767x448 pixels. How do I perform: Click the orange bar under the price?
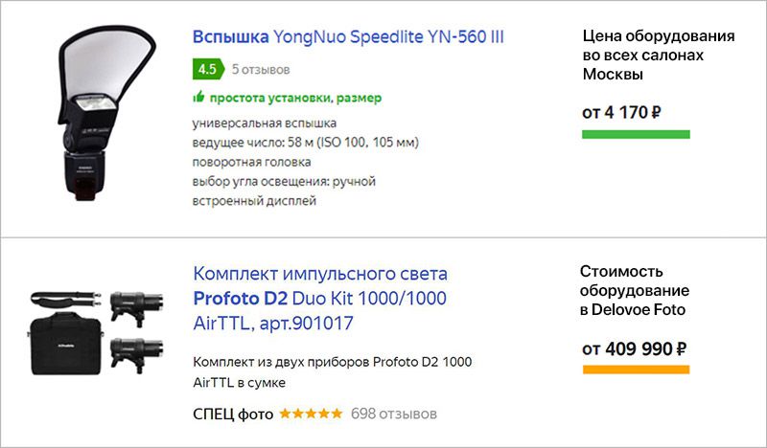click(636, 370)
